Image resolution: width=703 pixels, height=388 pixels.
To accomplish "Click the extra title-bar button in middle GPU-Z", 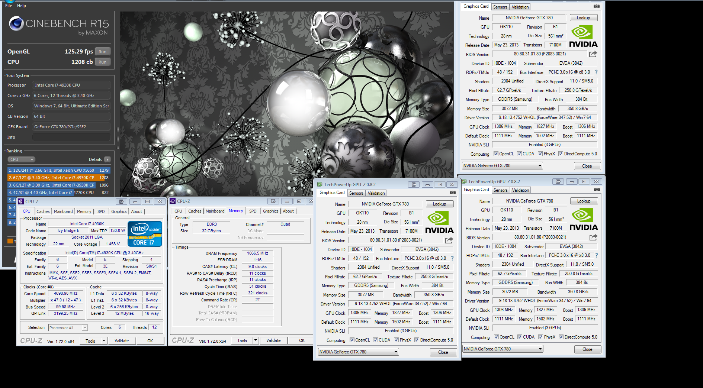I will [x=414, y=184].
